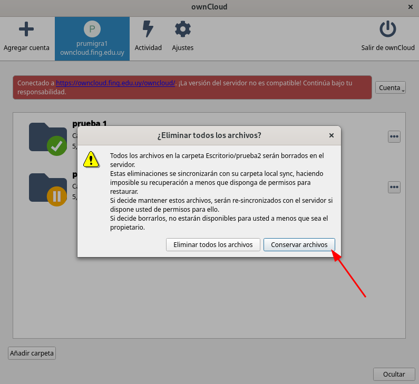Confirm Eliminar todos los archivos button

213,244
